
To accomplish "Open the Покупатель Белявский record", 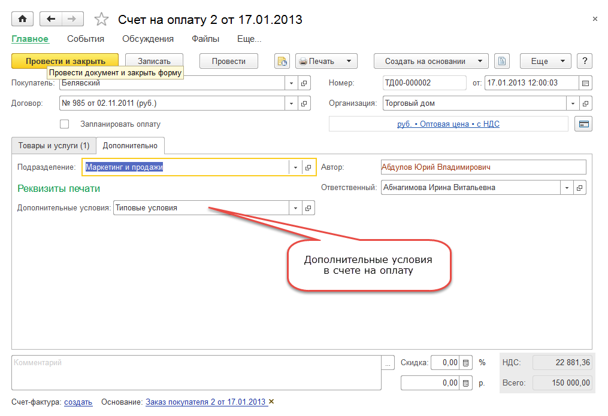I will (304, 83).
